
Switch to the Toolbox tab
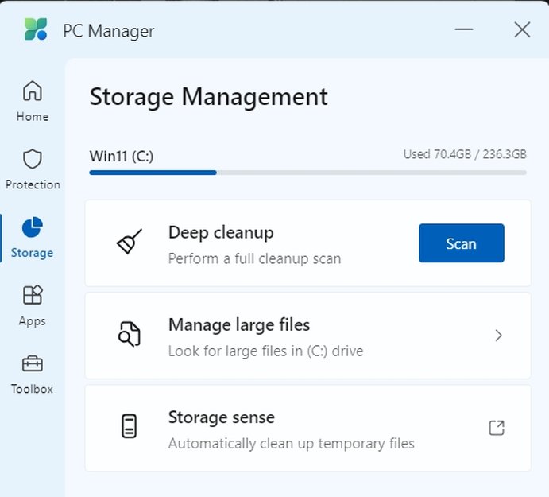33,375
